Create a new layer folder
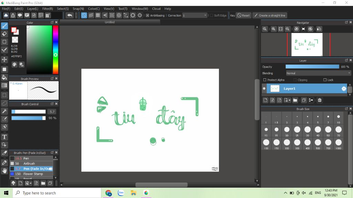Viewport: 353px width, 198px height. [x=295, y=100]
